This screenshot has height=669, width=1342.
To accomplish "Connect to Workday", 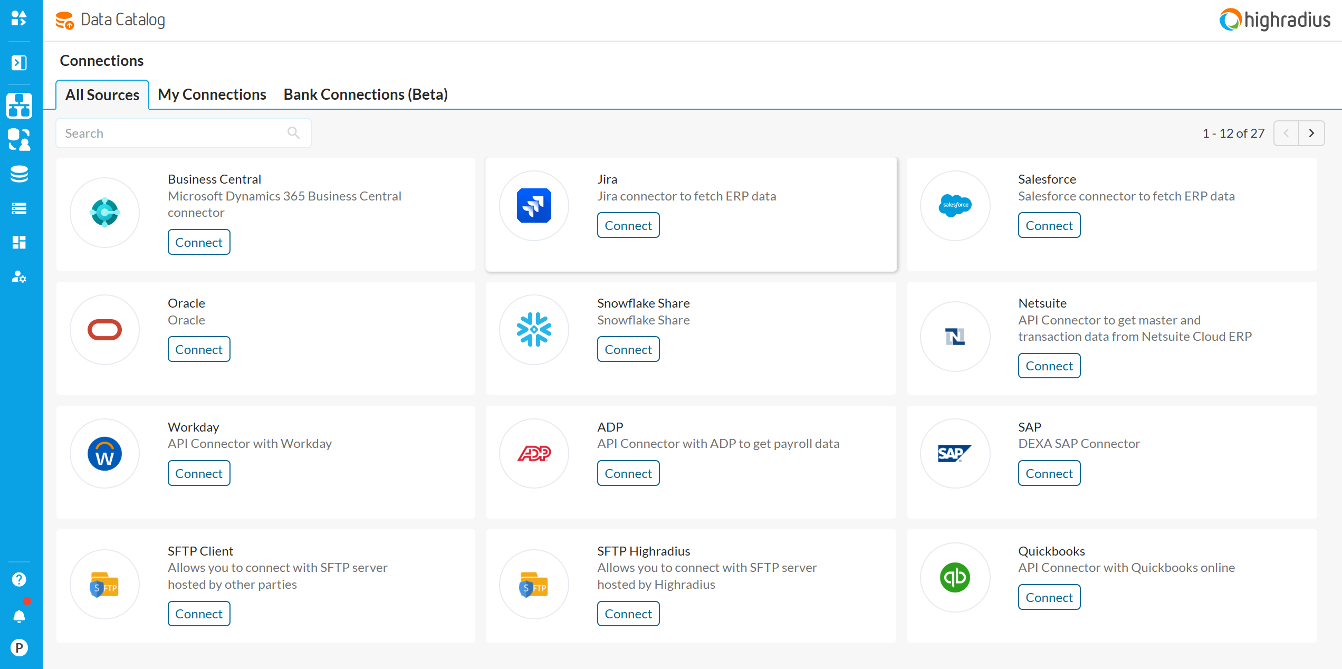I will point(199,473).
